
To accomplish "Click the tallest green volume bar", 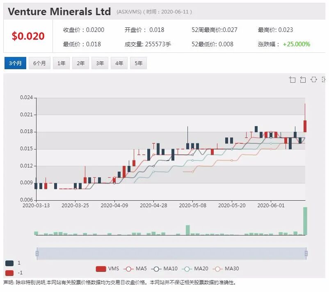I will tap(305, 221).
